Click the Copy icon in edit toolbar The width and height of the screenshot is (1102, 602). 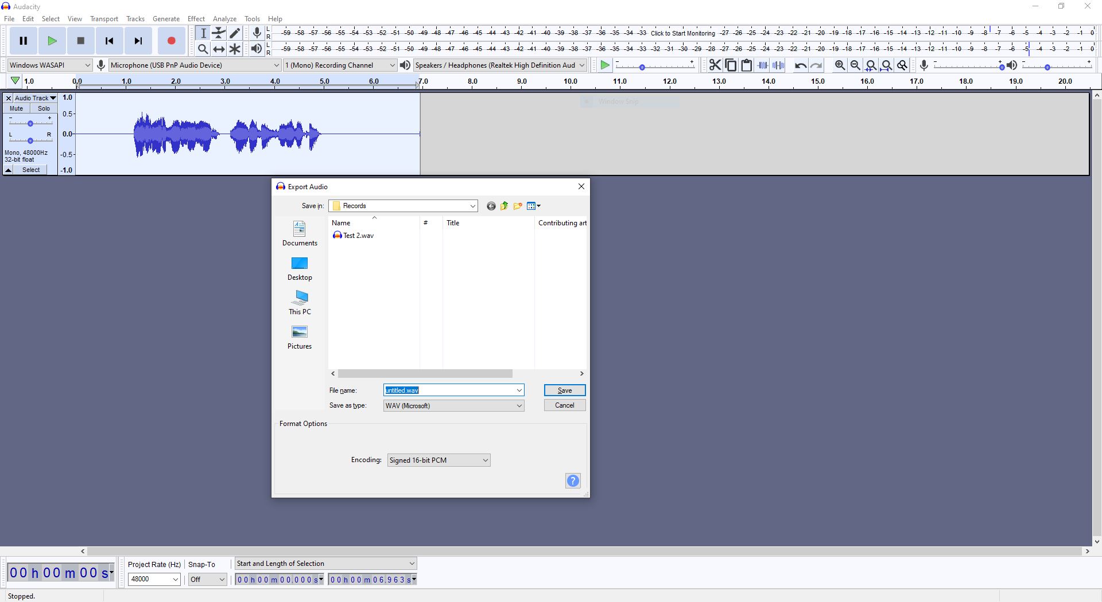[731, 65]
